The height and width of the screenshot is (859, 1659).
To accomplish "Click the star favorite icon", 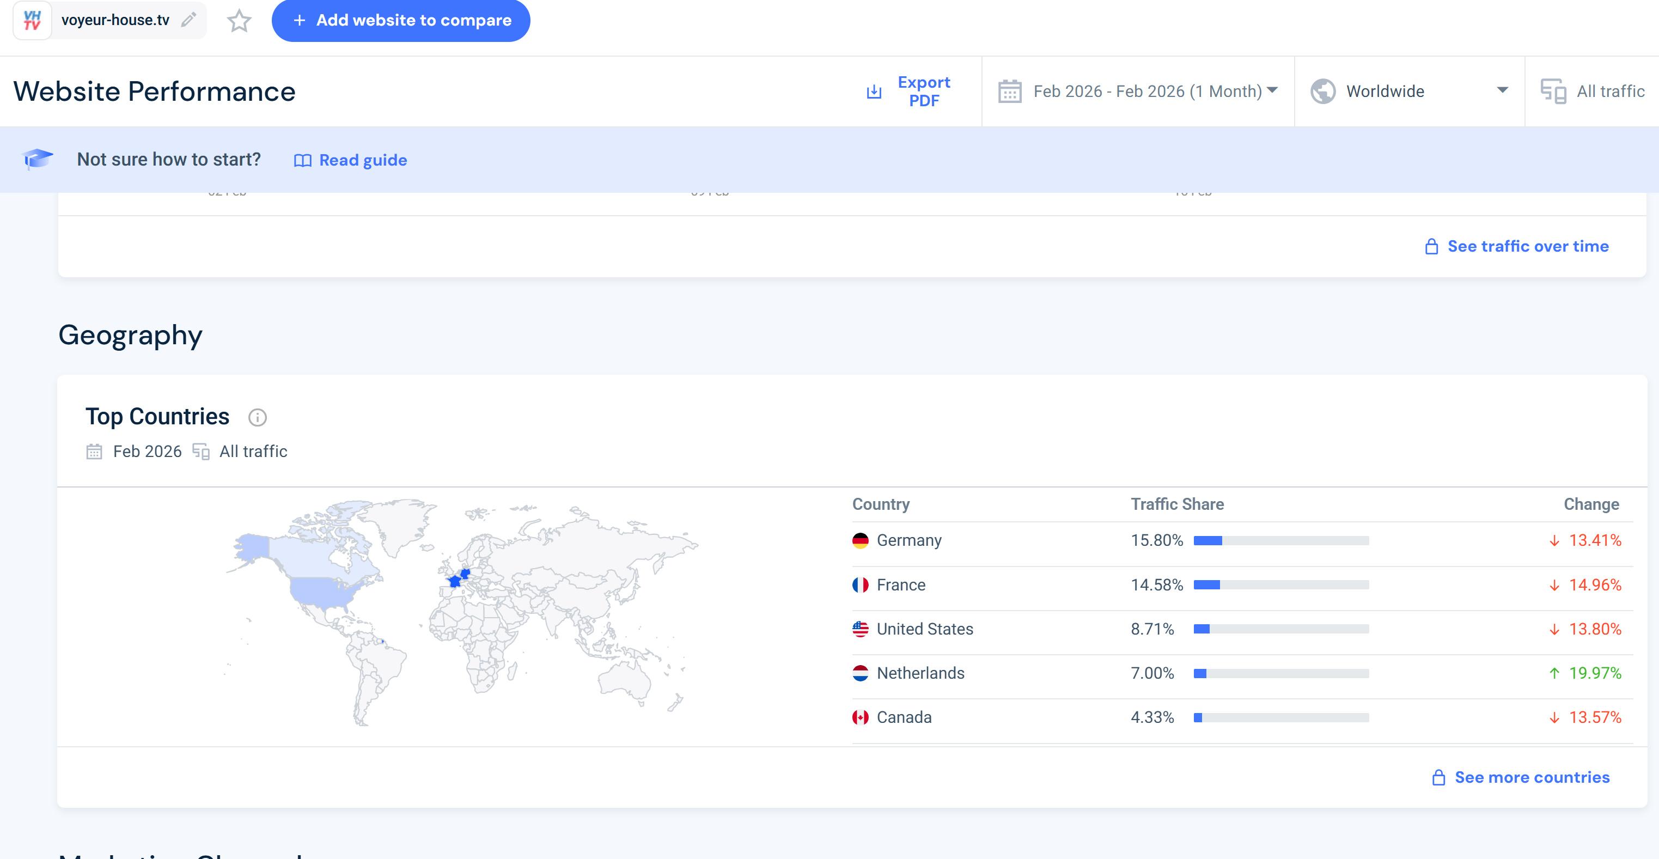I will [x=239, y=21].
